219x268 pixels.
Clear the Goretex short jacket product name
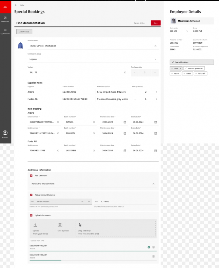[156, 46]
